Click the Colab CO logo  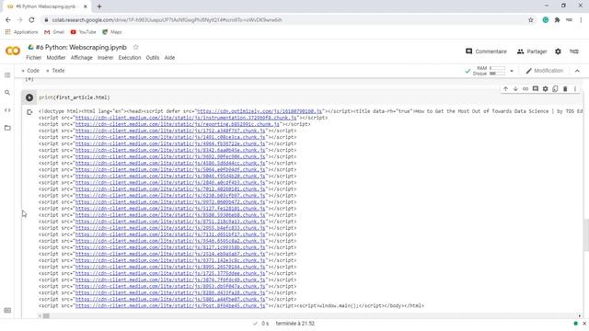click(12, 51)
